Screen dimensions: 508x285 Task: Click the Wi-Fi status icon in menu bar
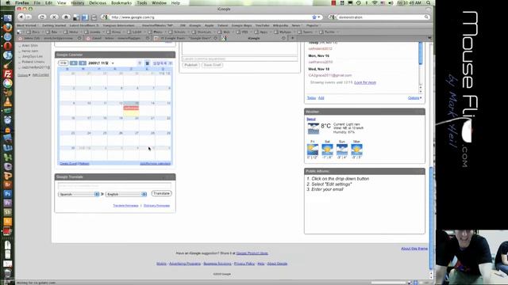[375, 3]
